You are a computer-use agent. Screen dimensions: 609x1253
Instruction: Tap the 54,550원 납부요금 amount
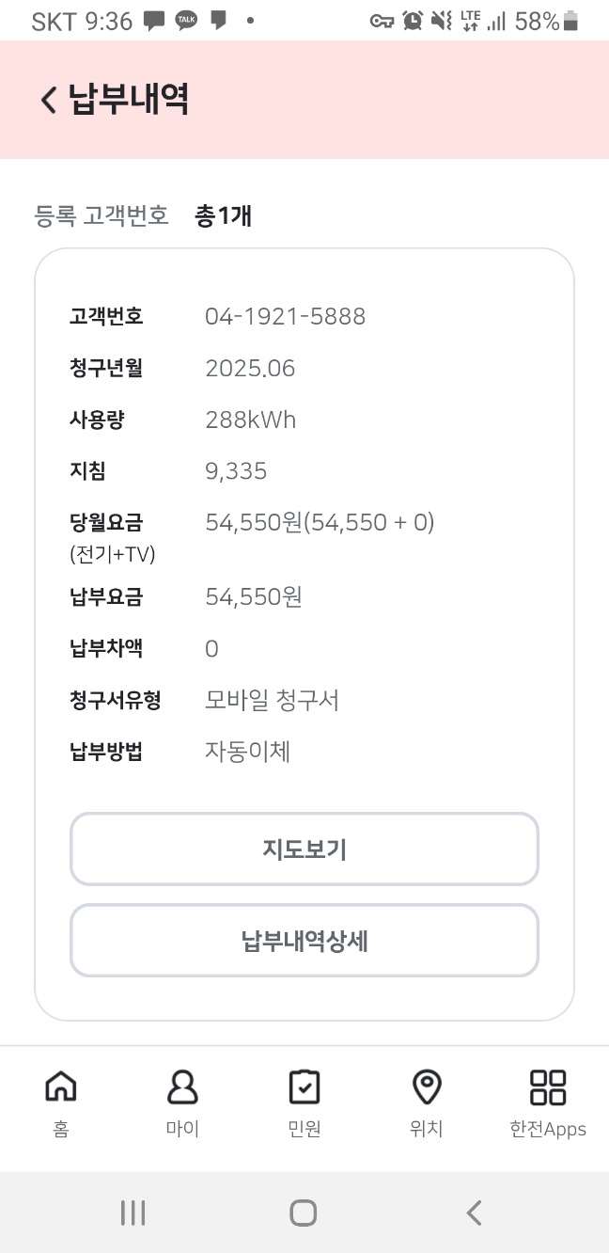click(x=254, y=597)
